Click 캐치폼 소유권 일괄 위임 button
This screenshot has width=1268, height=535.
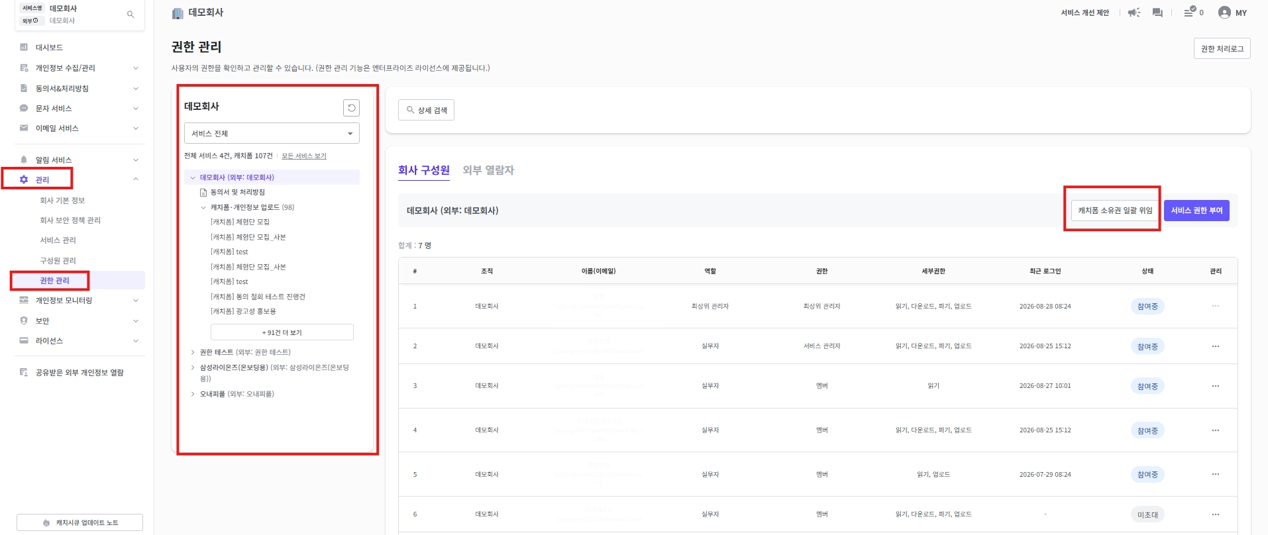pos(1115,211)
